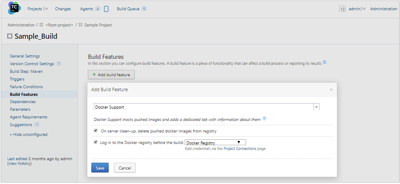This screenshot has width=400, height=184.
Task: Open the Projects tab
Action: [35, 9]
